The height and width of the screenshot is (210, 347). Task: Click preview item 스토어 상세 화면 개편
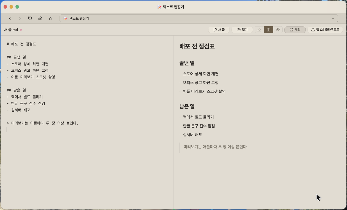click(x=201, y=74)
